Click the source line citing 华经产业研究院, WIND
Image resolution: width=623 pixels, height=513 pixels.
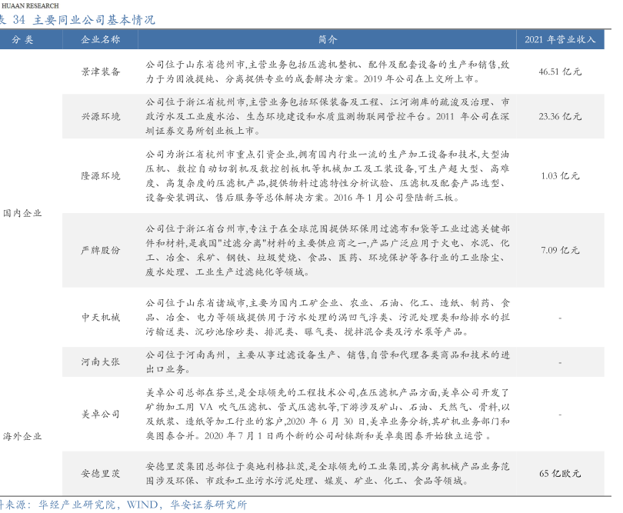tap(123, 505)
